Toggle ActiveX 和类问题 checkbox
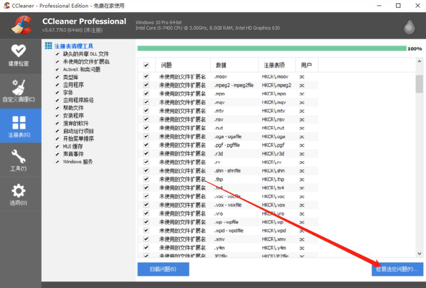Viewport: 426px width, 288px height. pos(57,69)
